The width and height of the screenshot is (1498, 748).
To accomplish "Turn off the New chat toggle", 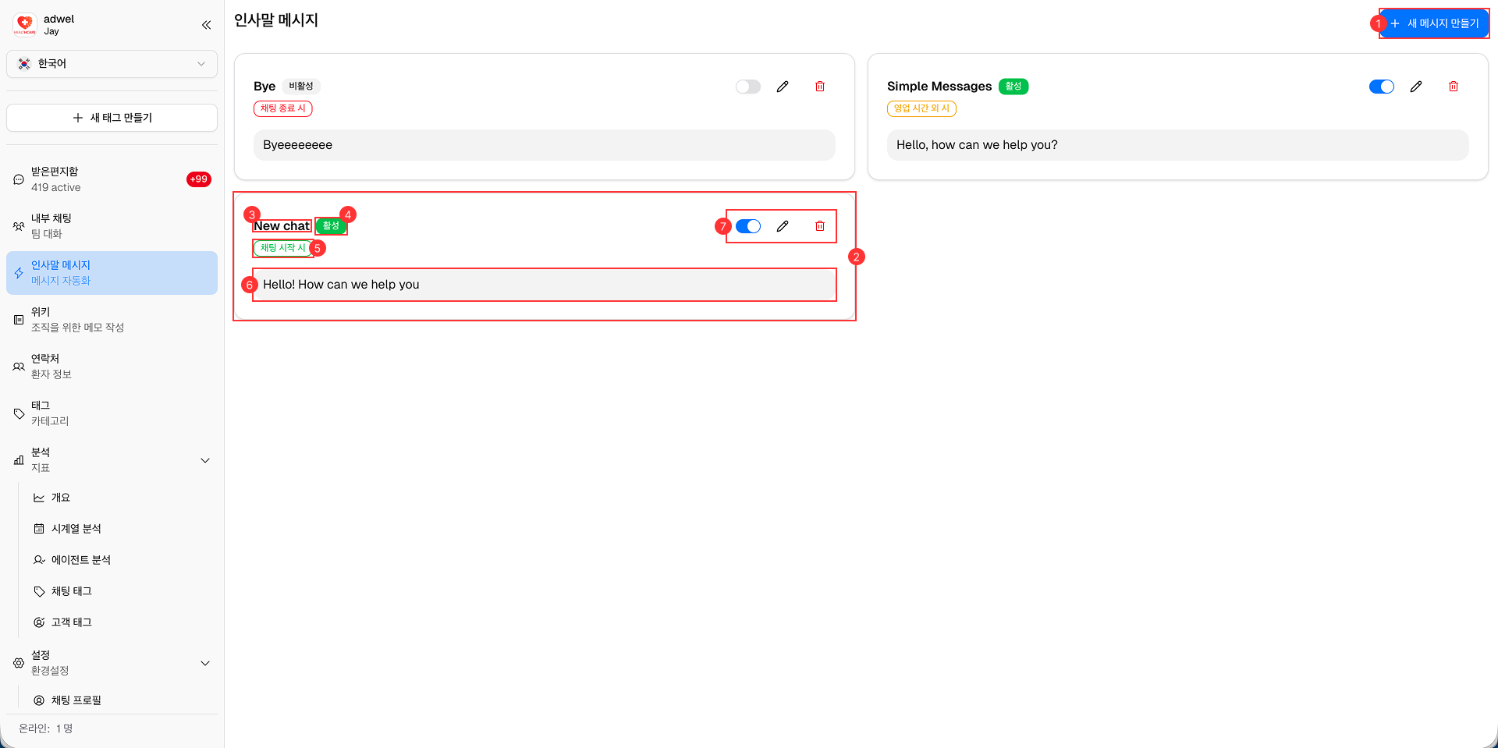I will 748,225.
